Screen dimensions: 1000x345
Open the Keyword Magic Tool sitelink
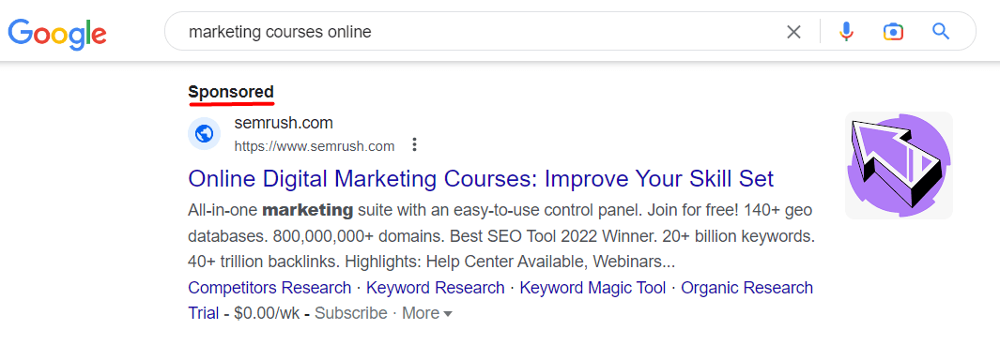(593, 288)
